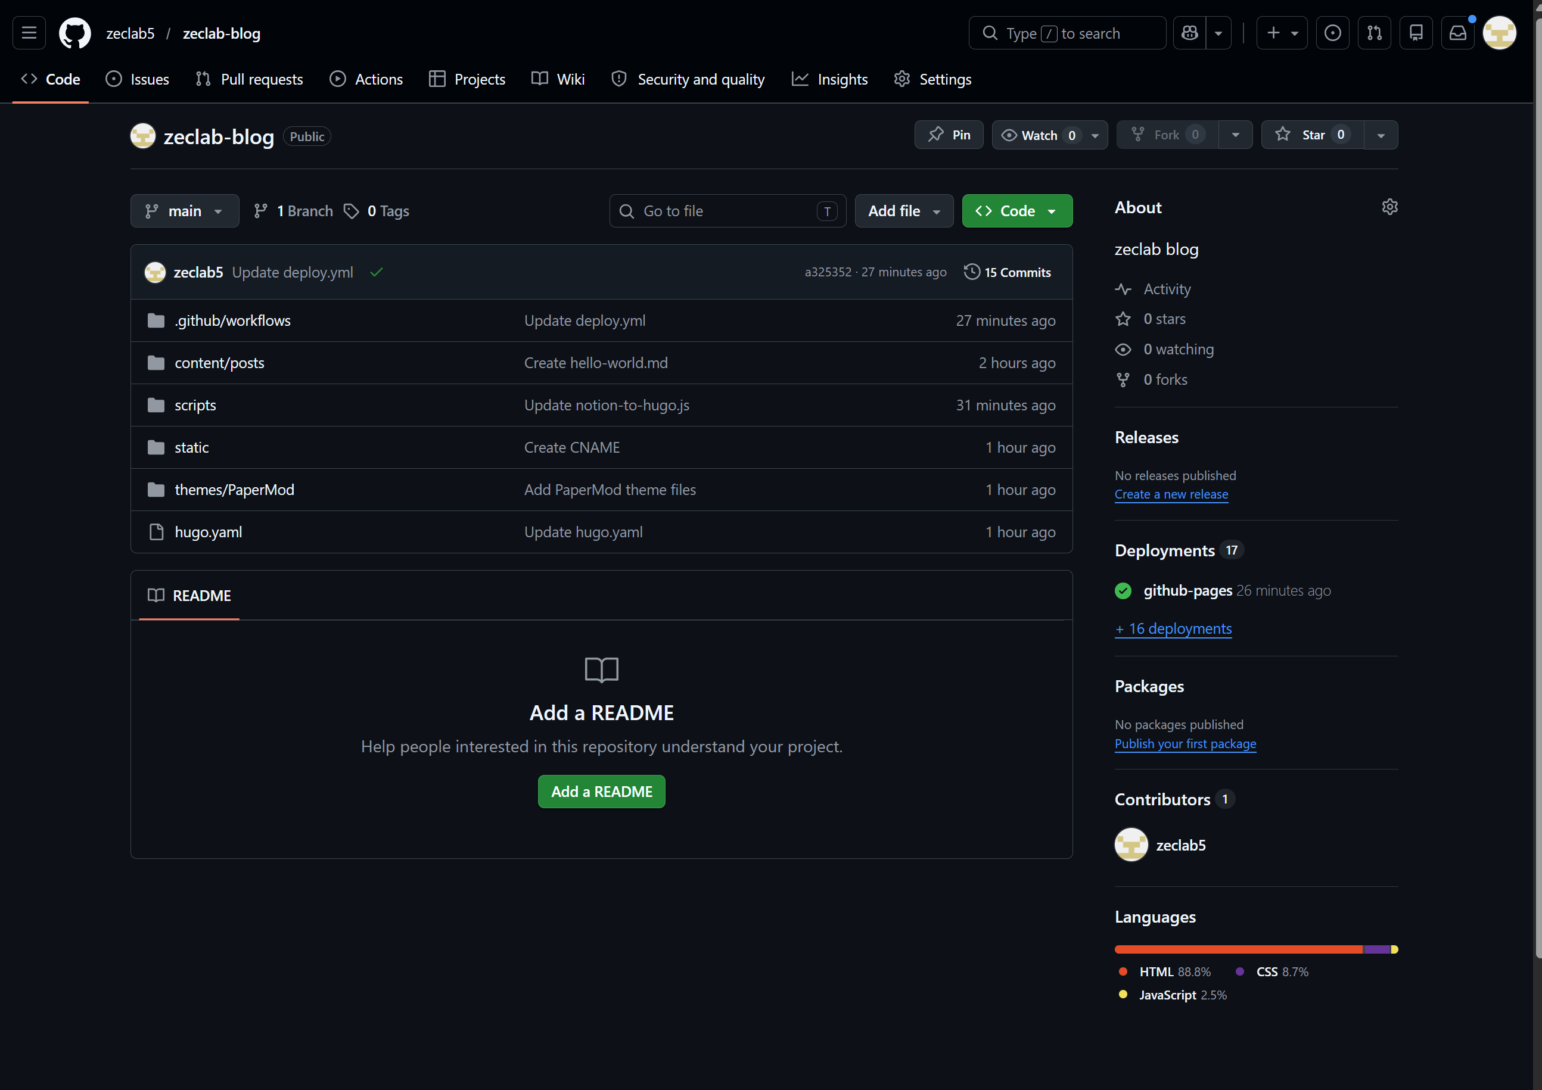
Task: Open the notifications inbox
Action: (1457, 33)
